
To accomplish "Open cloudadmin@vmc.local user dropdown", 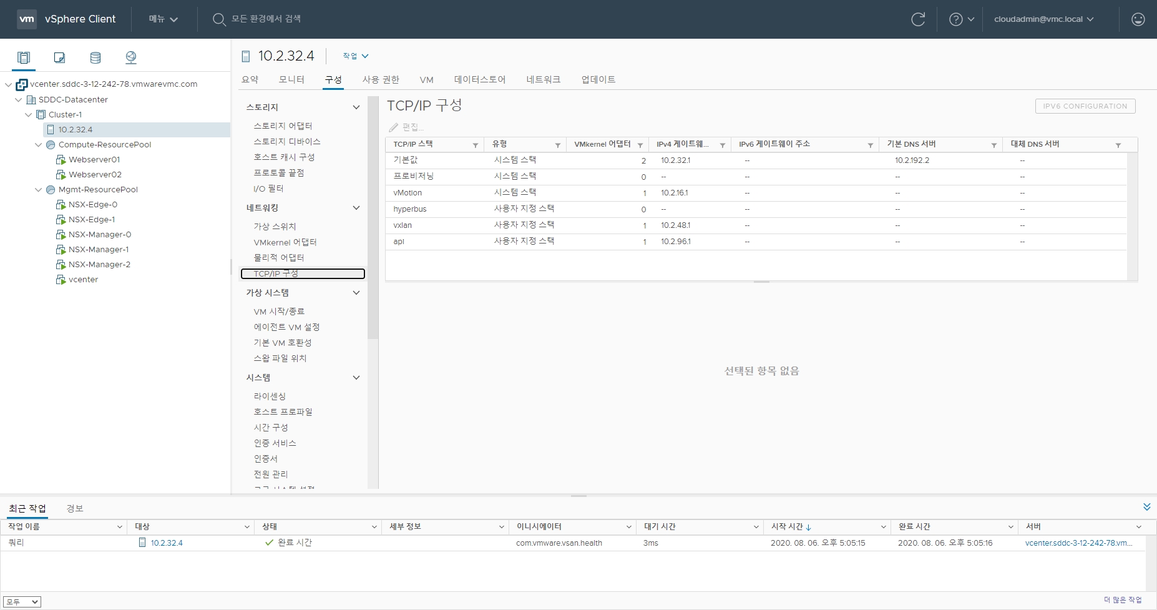I will click(1044, 19).
